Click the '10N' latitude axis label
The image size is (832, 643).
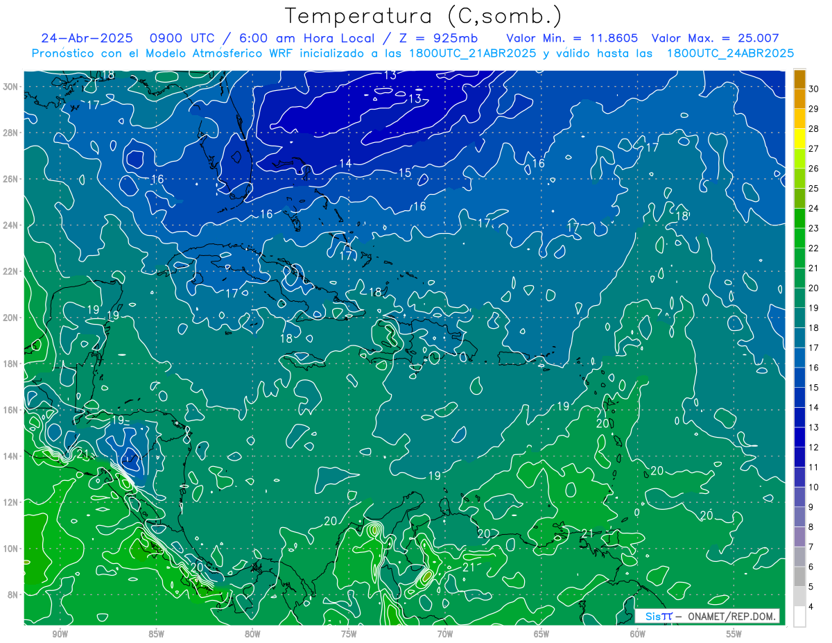click(11, 548)
